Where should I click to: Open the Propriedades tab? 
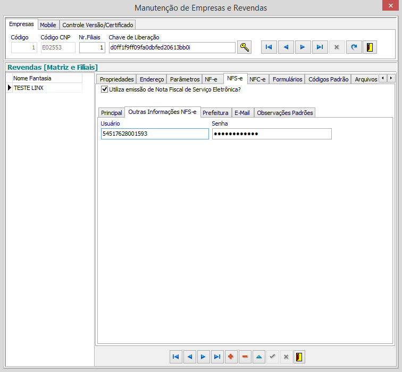pyautogui.click(x=116, y=79)
